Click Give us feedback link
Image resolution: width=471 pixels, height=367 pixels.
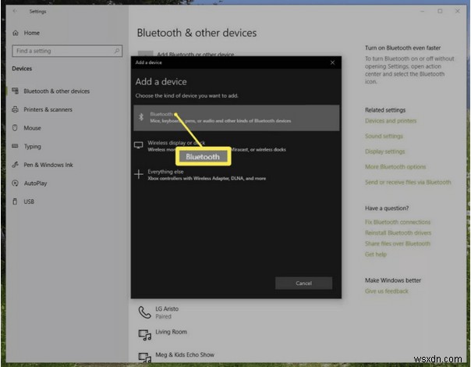tap(387, 291)
